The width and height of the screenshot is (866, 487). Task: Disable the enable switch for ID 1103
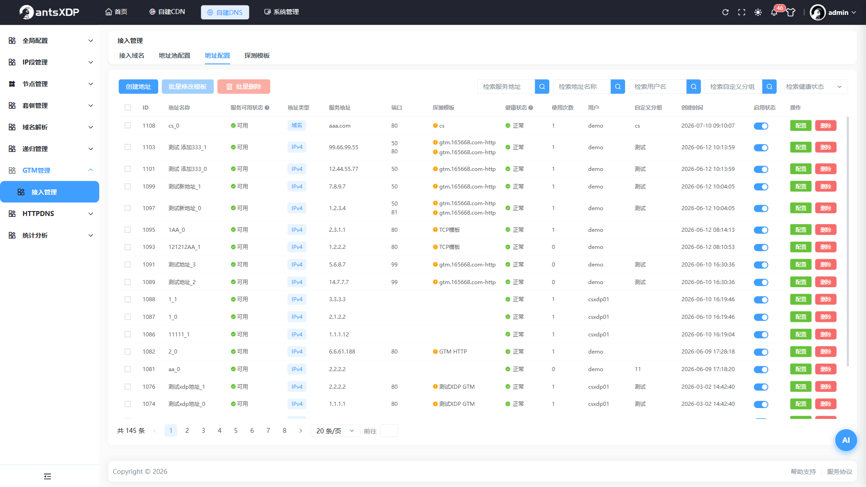(x=761, y=147)
